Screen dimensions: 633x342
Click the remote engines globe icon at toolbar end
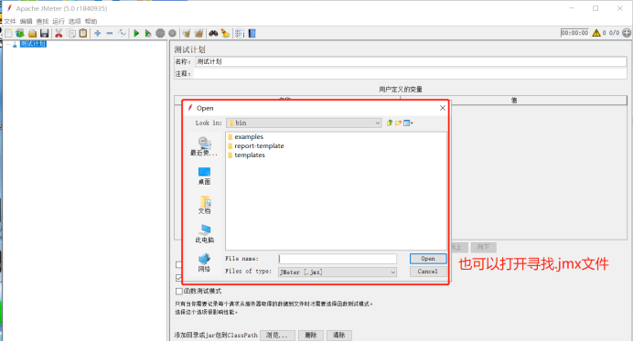point(627,33)
